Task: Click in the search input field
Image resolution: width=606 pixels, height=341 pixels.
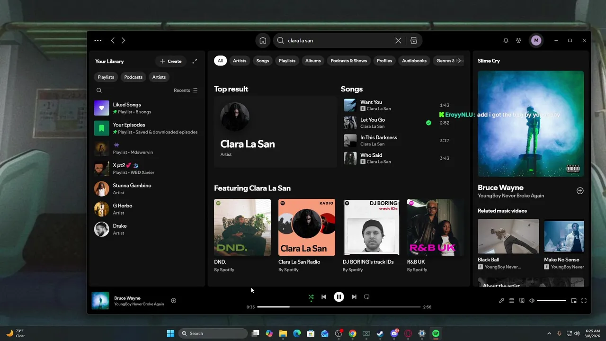Action: point(340,41)
